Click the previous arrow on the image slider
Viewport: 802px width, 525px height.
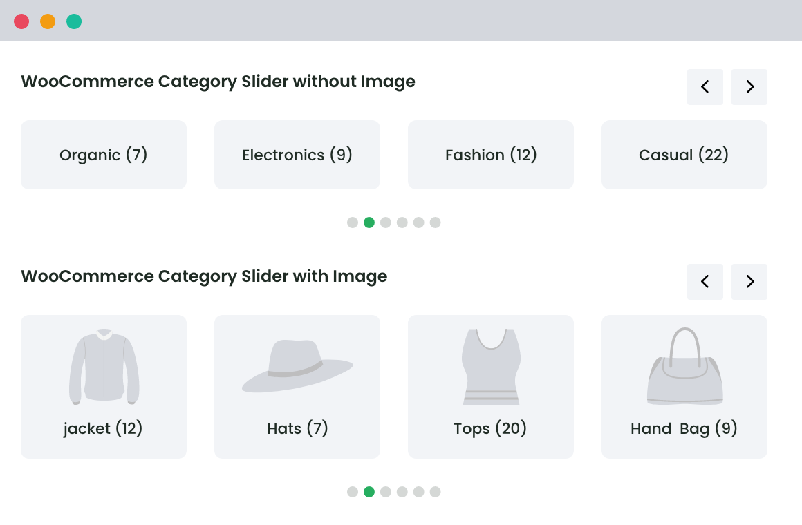[x=705, y=282]
